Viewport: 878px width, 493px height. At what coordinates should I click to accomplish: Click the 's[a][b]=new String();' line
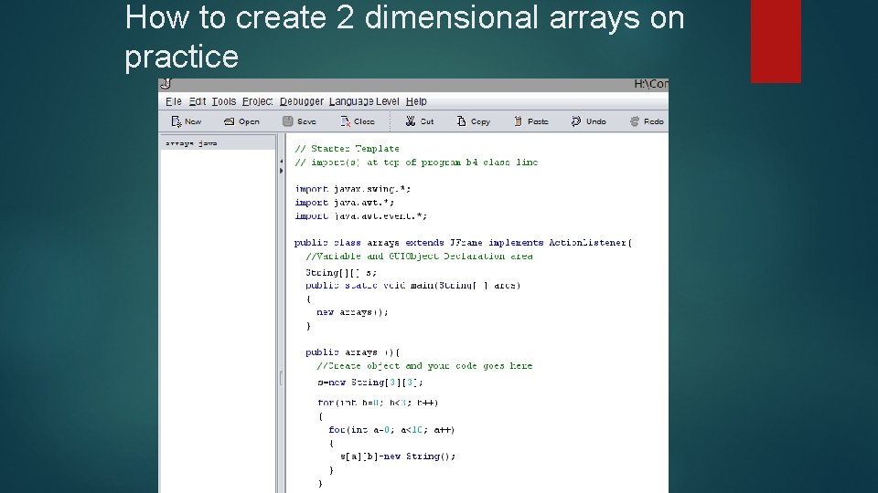[398, 456]
